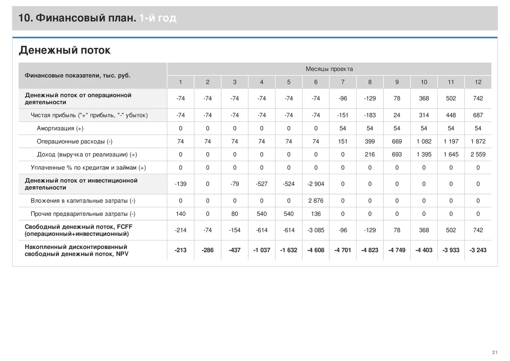Select the "Уплаченные % по кредитам и займам" label
Viewport: 510px width, 361px height.
88,168
